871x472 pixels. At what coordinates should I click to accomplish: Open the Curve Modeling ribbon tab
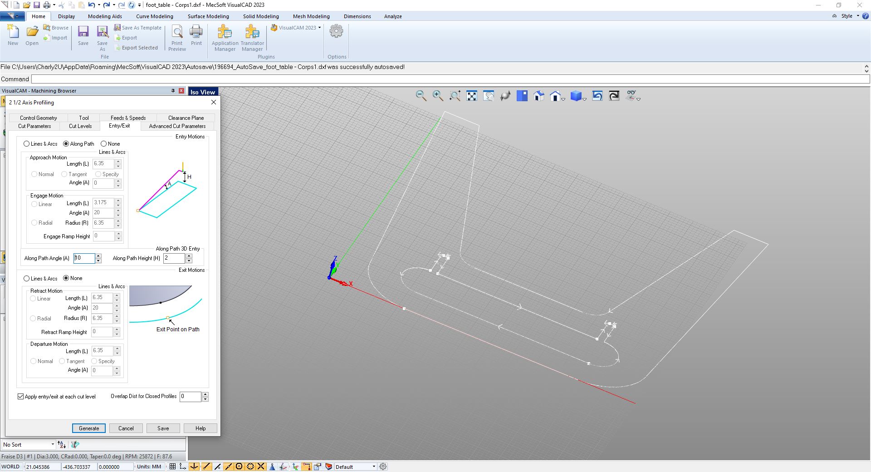click(x=155, y=16)
